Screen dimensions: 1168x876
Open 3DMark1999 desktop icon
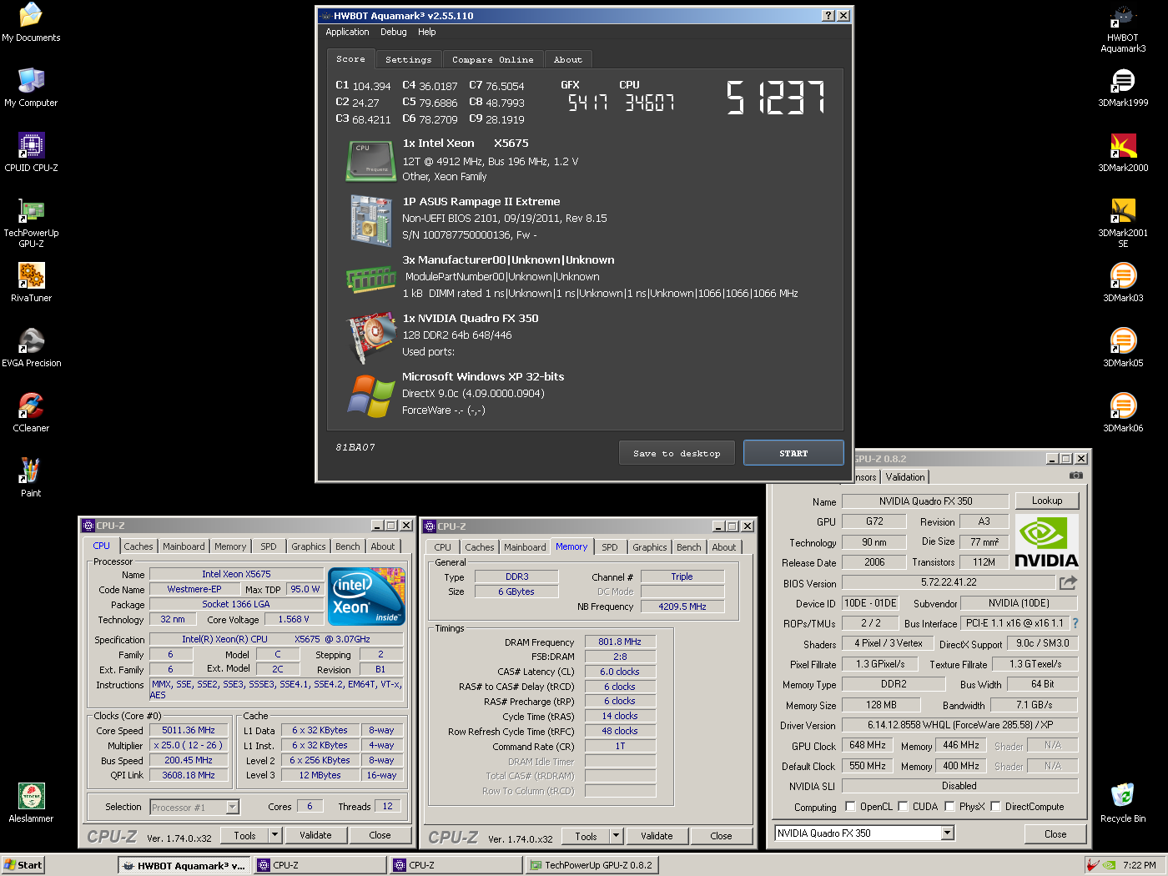(1123, 88)
